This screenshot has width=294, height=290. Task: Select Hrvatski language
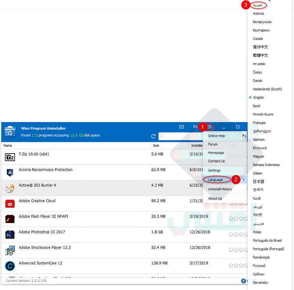pyautogui.click(x=259, y=64)
